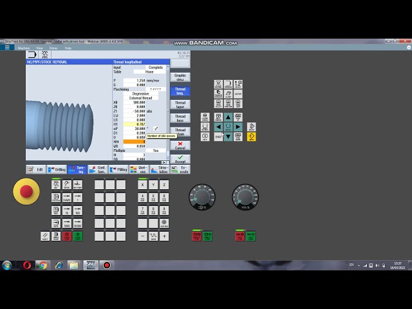The height and width of the screenshot is (309, 412).
Task: Click the Reset key with slashes
Action: pos(45,236)
